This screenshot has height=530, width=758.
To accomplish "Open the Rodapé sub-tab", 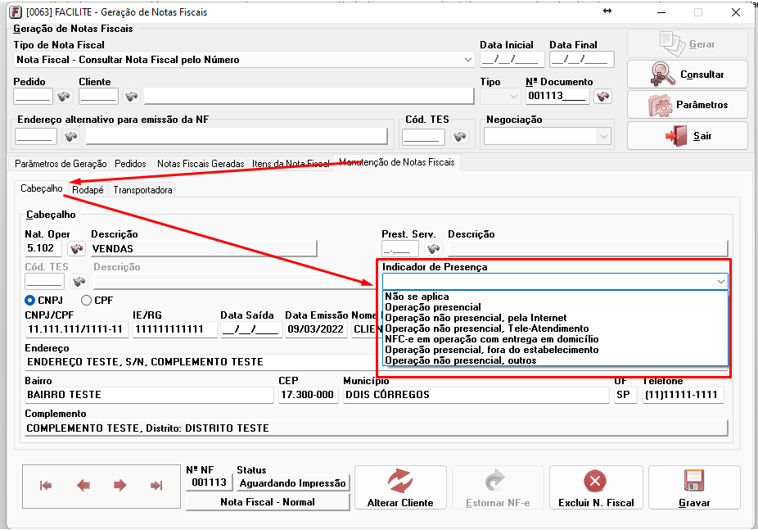I will coord(88,190).
